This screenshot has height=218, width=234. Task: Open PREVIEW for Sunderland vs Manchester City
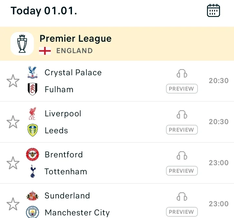182,212
